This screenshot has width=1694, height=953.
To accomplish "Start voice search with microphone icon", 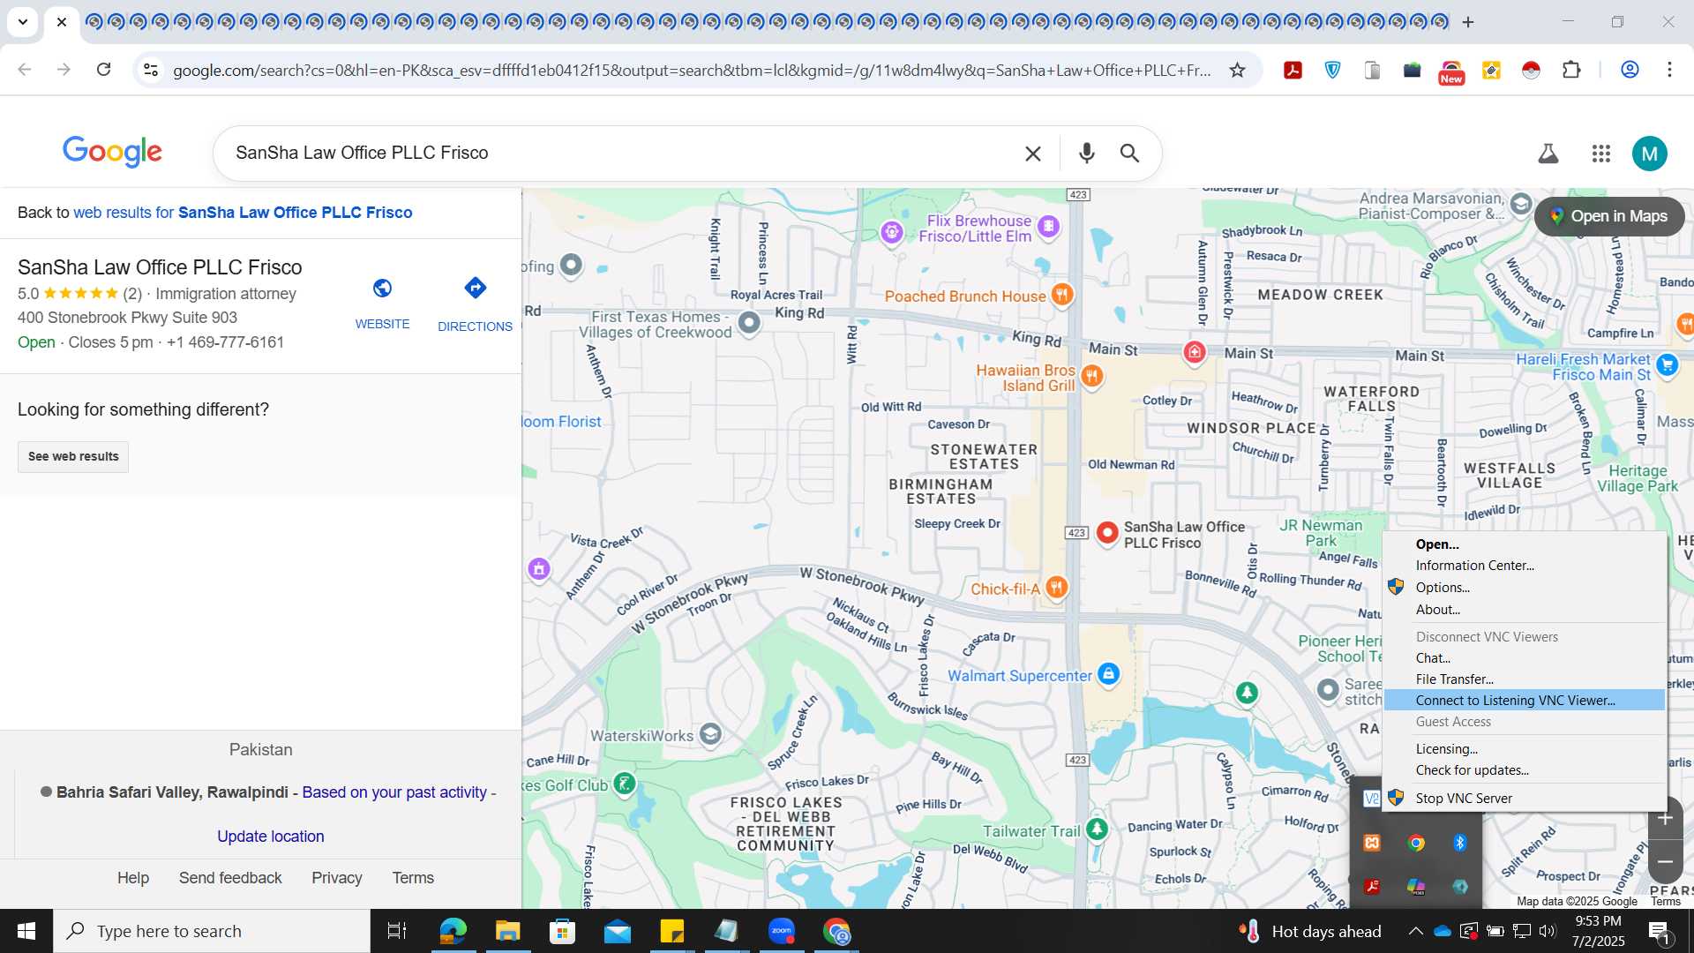I will (1086, 154).
